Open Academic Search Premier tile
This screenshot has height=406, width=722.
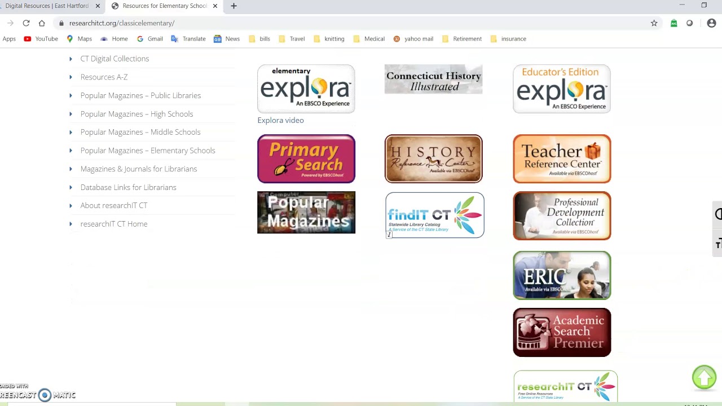562,332
